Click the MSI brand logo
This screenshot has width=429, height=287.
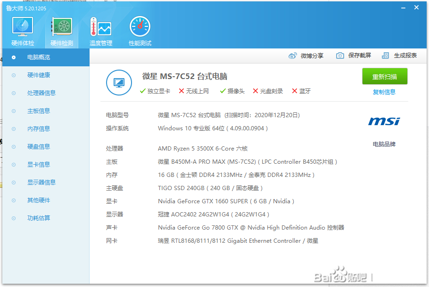384,121
